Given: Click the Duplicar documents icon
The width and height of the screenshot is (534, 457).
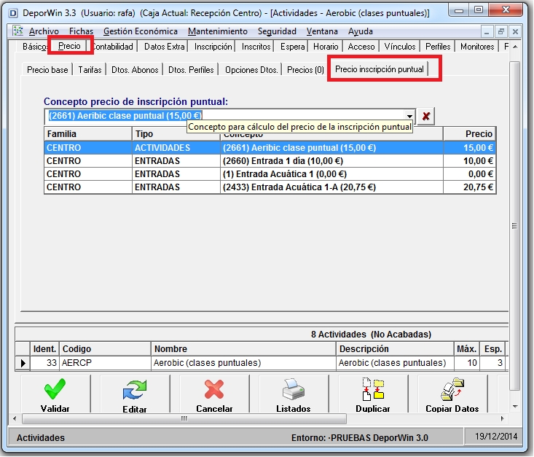Looking at the screenshot, I should (373, 388).
